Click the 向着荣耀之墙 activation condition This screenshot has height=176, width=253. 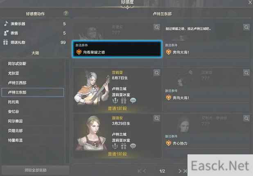(x=117, y=49)
